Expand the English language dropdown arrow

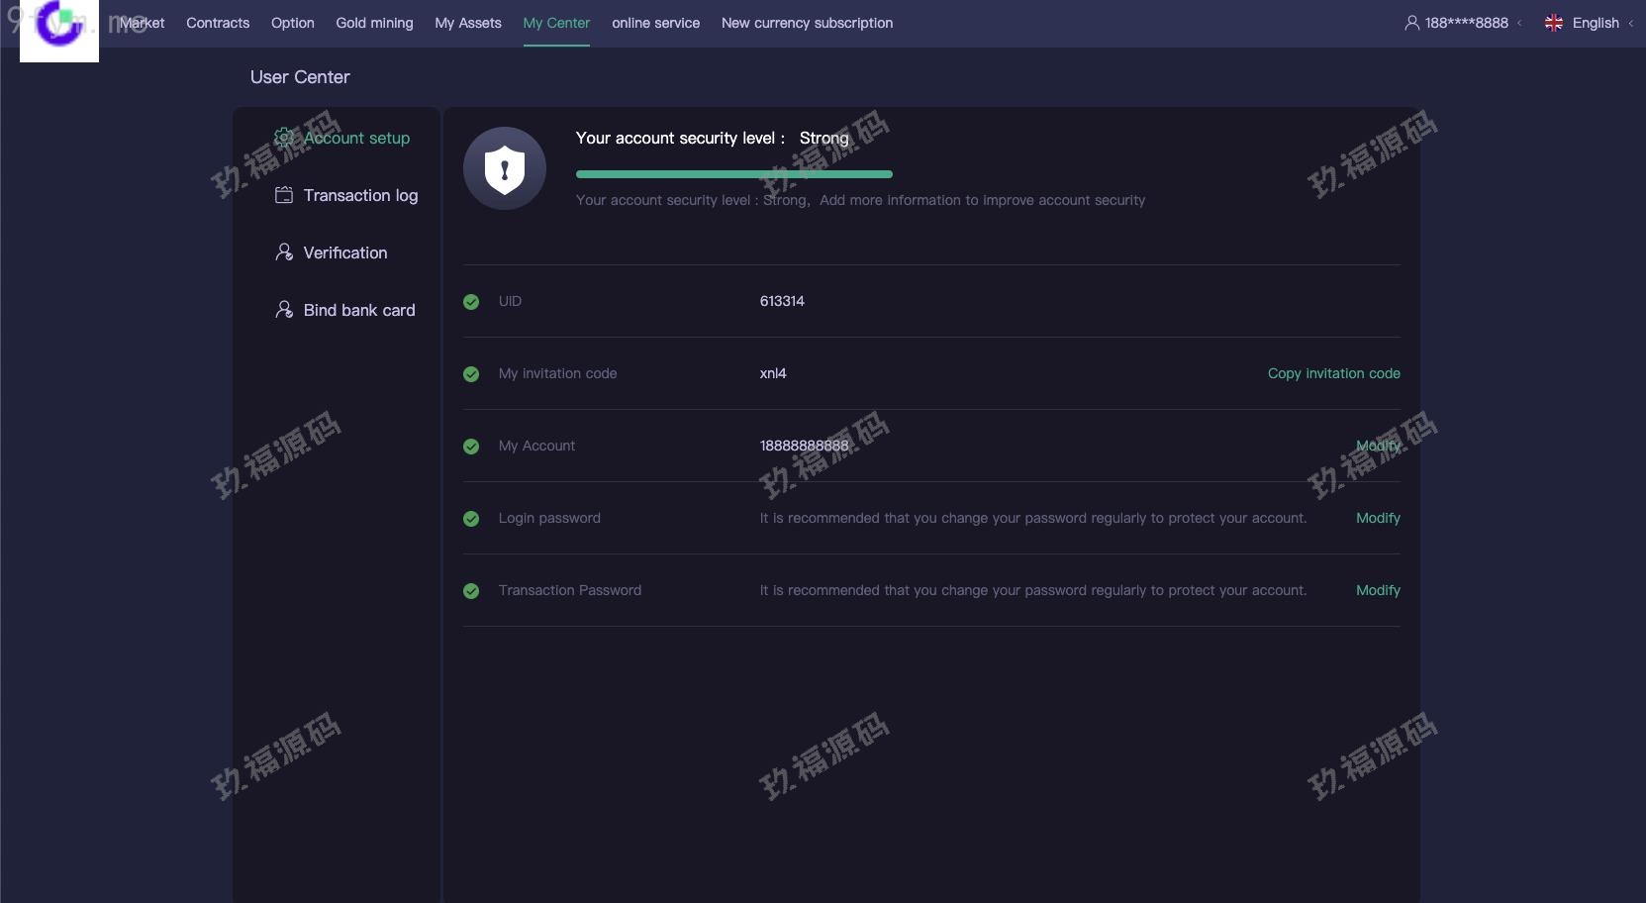(1630, 23)
